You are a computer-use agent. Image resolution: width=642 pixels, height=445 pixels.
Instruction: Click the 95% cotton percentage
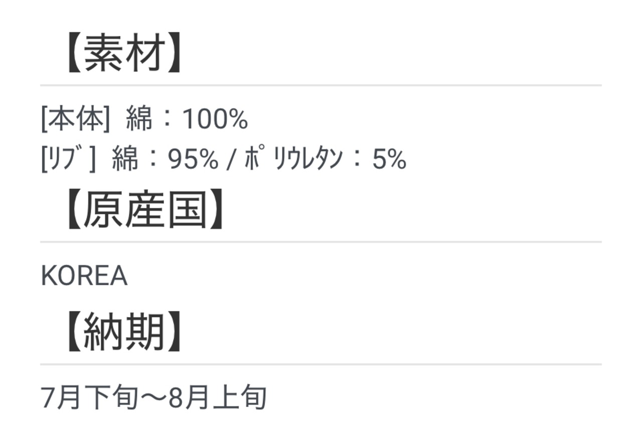194,160
